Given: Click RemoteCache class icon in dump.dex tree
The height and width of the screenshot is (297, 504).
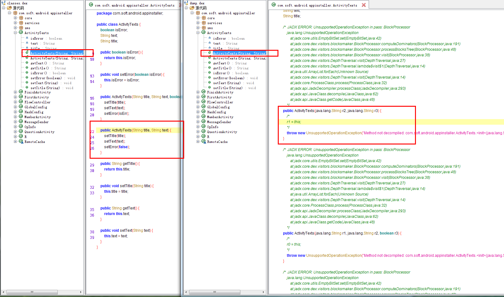Looking at the screenshot, I should click(204, 141).
